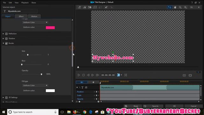Click the Cancel button
Screen dimensions: 204x115
(x=193, y=106)
